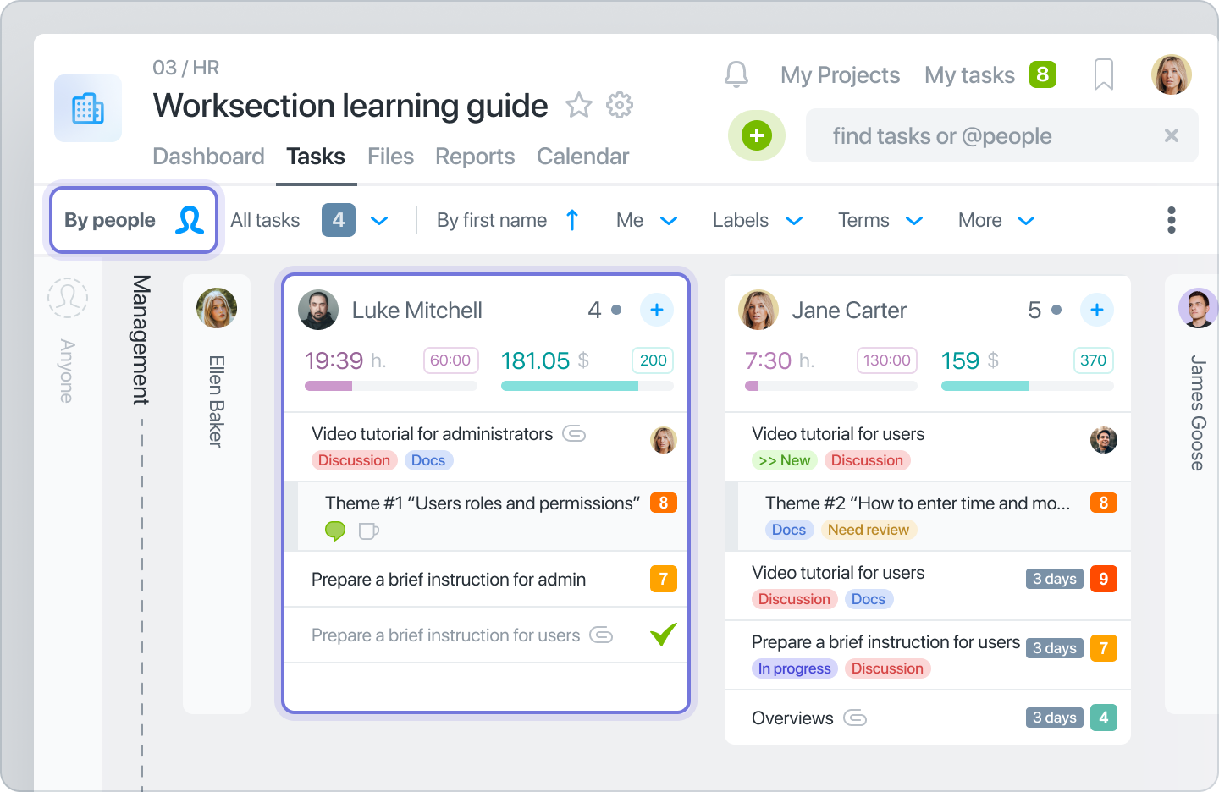Click the find tasks search field
Image resolution: width=1219 pixels, height=792 pixels.
(982, 136)
